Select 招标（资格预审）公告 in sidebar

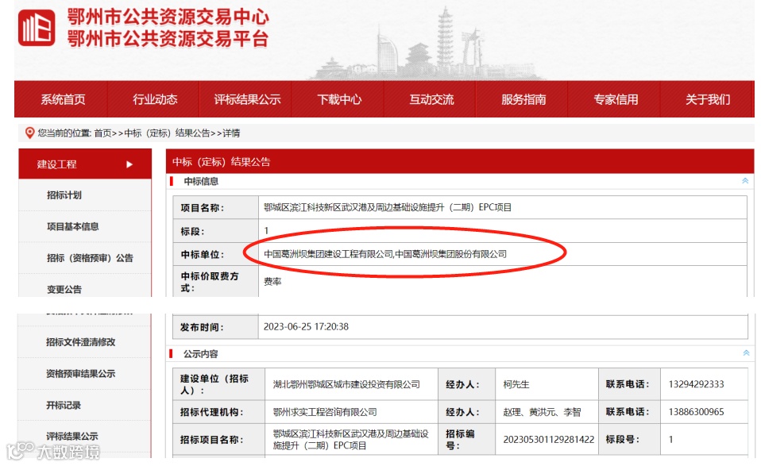point(90,258)
